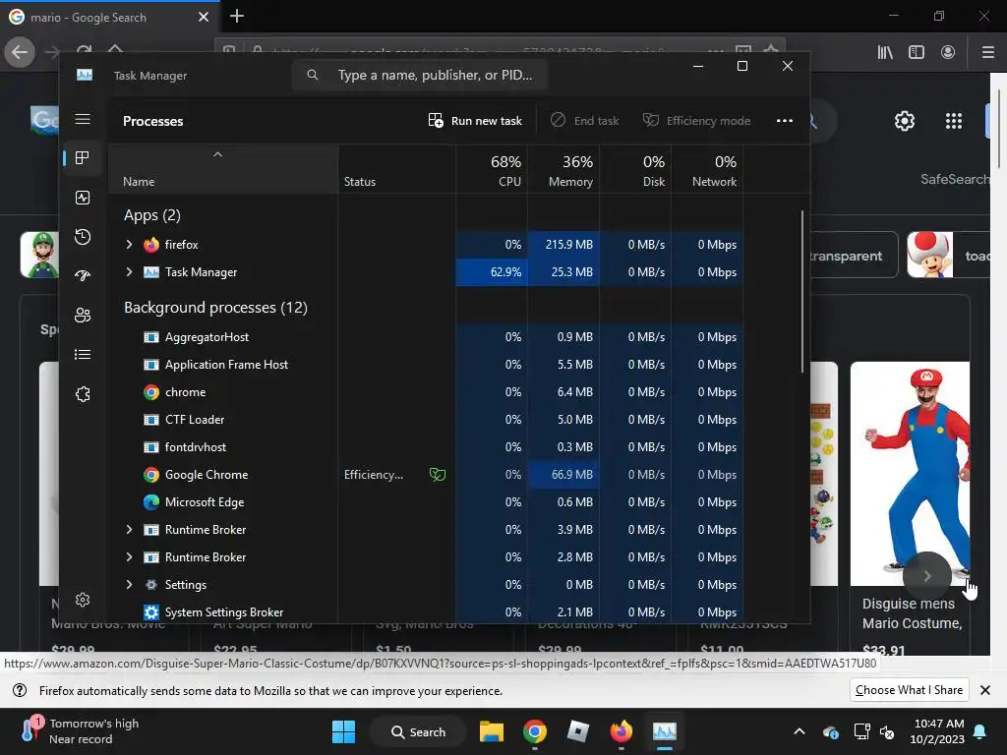Open Task Manager settings gear

coord(83,600)
